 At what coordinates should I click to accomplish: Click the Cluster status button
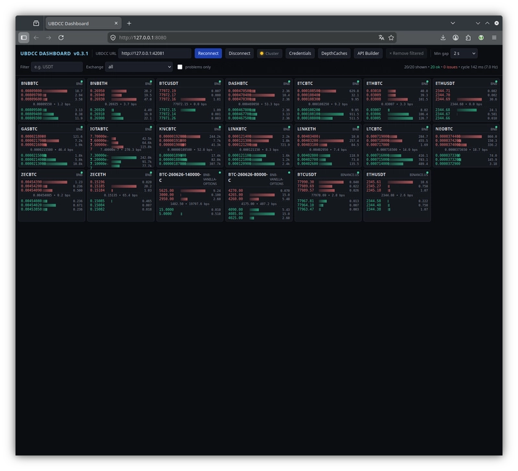[269, 53]
